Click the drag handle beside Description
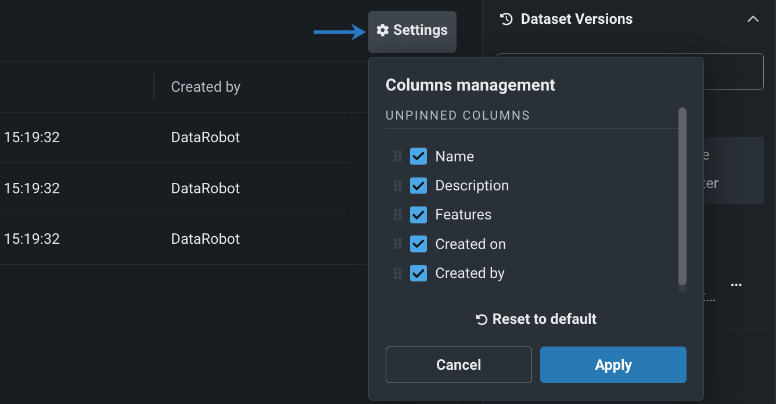This screenshot has height=404, width=776. pyautogui.click(x=398, y=185)
